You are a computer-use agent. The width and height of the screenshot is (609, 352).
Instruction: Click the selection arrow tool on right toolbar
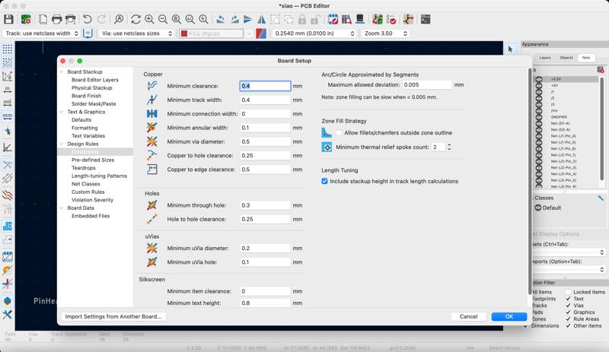[x=510, y=49]
